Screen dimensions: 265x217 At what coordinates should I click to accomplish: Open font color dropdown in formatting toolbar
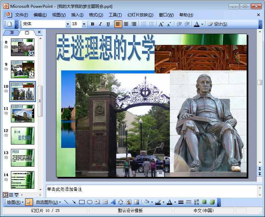click(x=202, y=24)
